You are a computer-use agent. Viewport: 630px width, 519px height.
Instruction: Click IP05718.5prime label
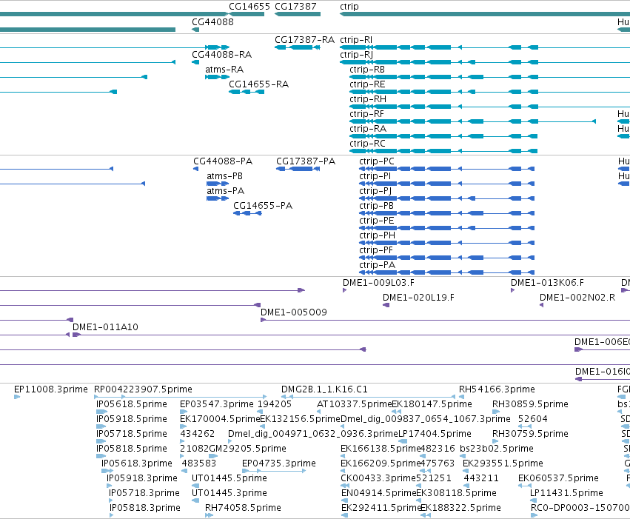[x=131, y=435]
